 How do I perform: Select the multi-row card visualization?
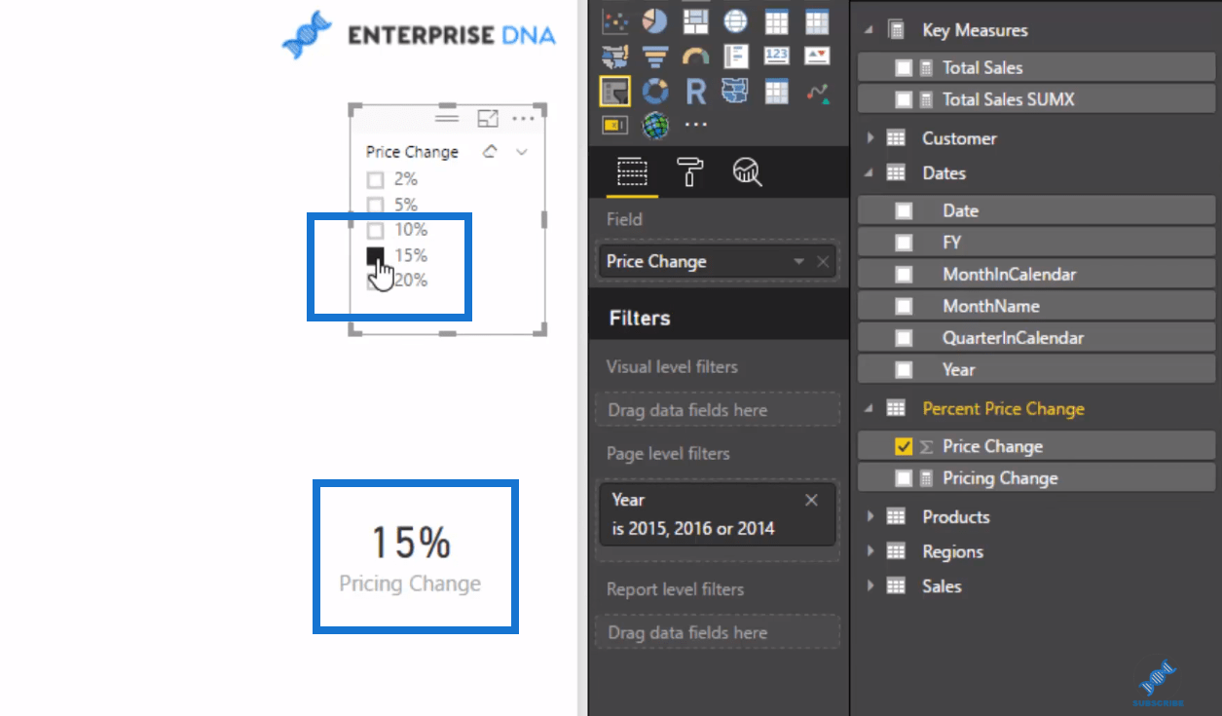tap(735, 57)
